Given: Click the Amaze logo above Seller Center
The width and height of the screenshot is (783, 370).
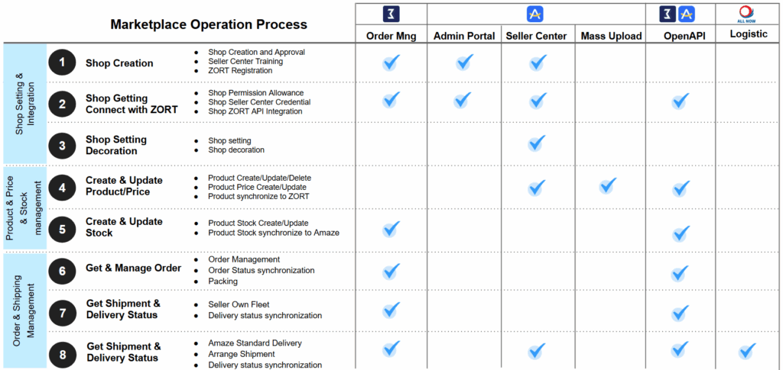Looking at the screenshot, I should [x=535, y=14].
